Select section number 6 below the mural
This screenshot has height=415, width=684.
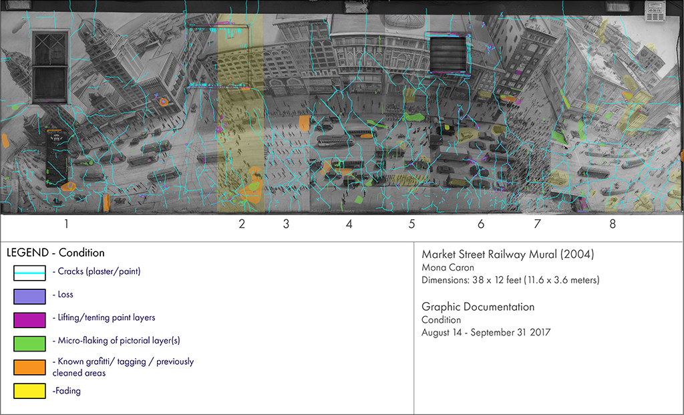(x=481, y=225)
